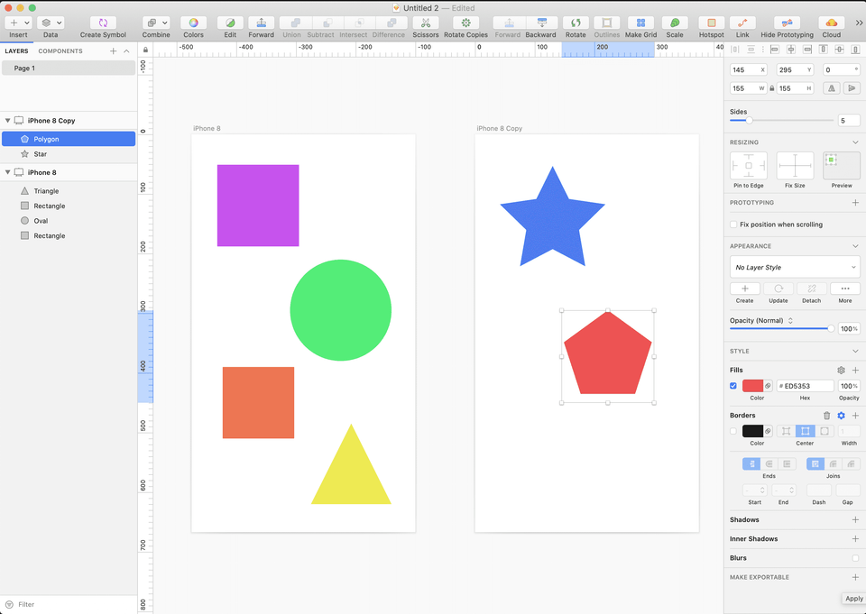
Task: Add a prototyping link with plus
Action: (855, 203)
